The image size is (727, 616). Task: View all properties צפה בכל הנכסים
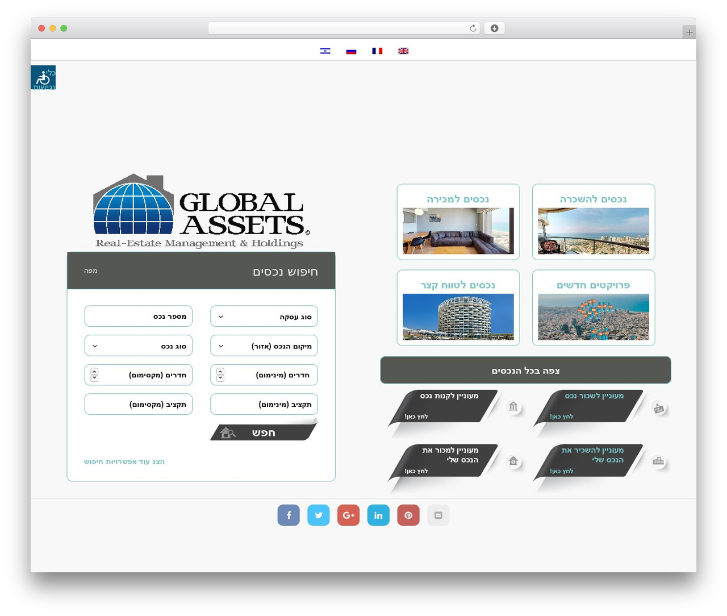coord(525,371)
